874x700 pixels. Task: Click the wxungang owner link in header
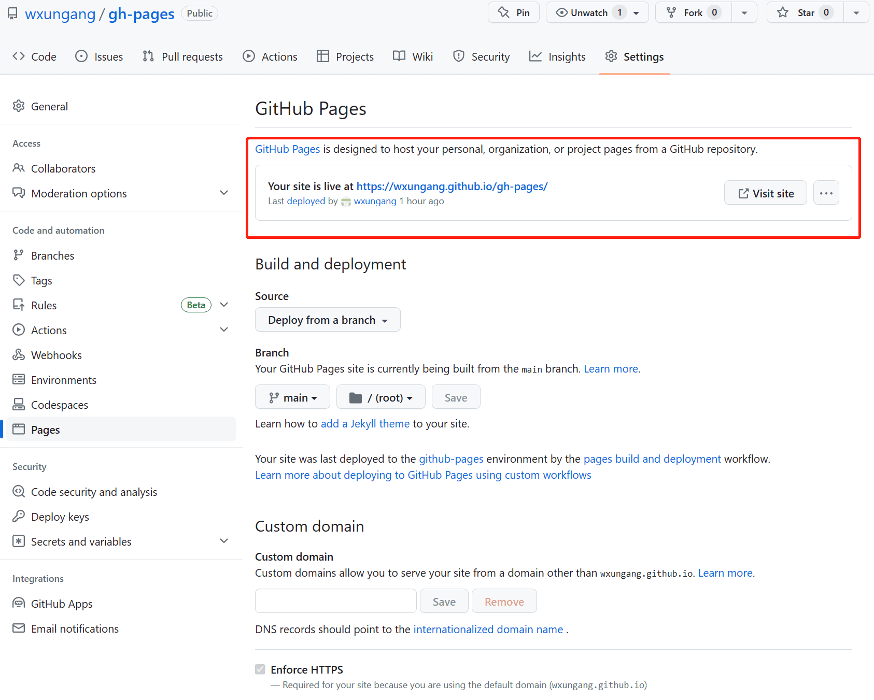60,14
